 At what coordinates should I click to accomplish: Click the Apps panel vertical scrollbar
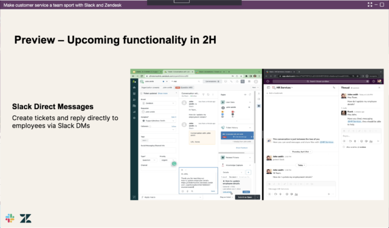point(254,127)
